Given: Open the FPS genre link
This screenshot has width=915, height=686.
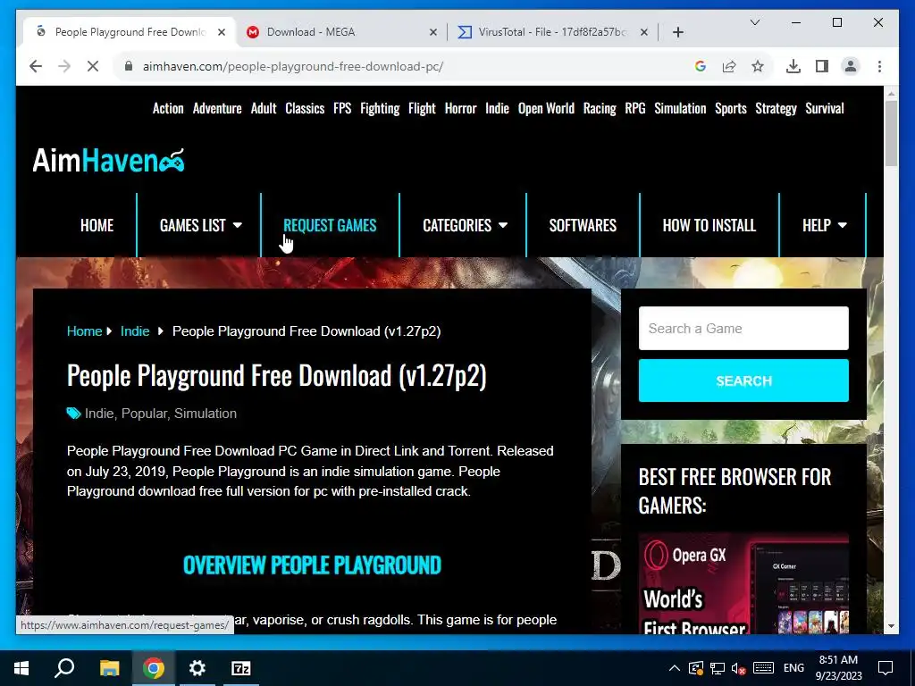Looking at the screenshot, I should 342,108.
